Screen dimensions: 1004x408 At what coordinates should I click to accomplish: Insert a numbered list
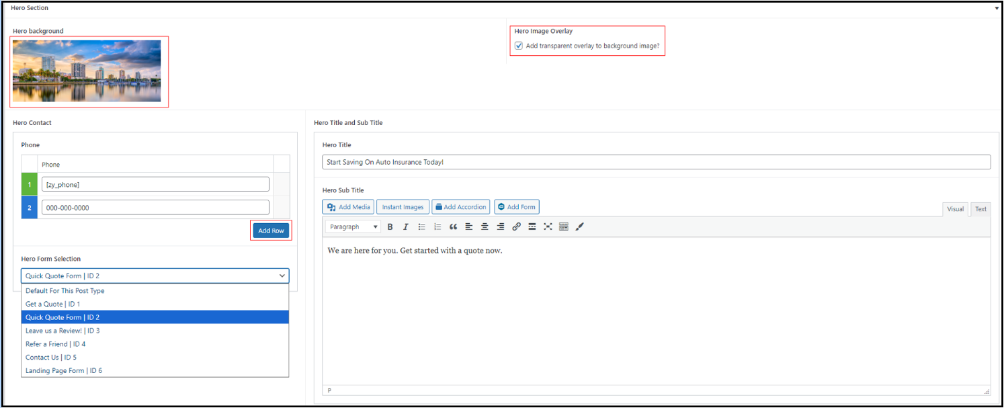click(437, 227)
